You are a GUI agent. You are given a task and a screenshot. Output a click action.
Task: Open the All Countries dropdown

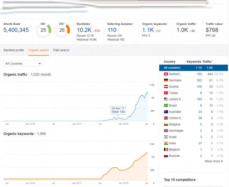pyautogui.click(x=23, y=64)
